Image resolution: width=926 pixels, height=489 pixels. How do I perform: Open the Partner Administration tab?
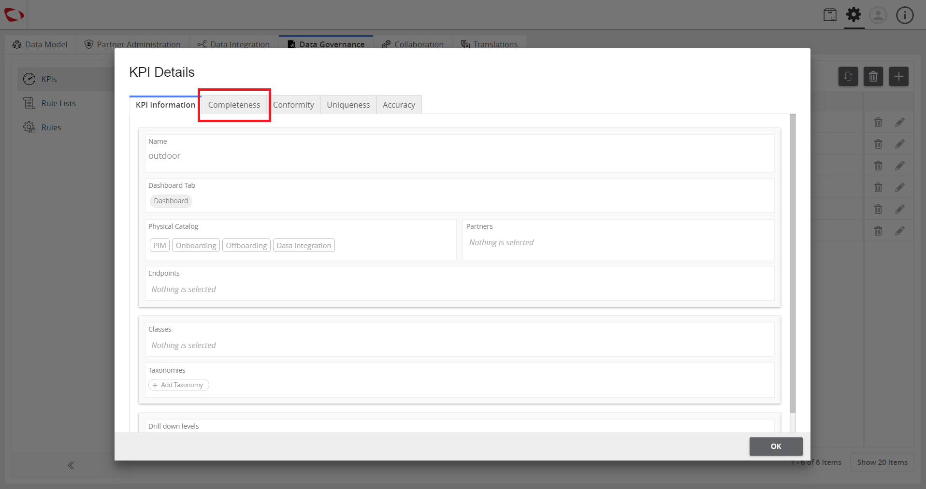[132, 44]
